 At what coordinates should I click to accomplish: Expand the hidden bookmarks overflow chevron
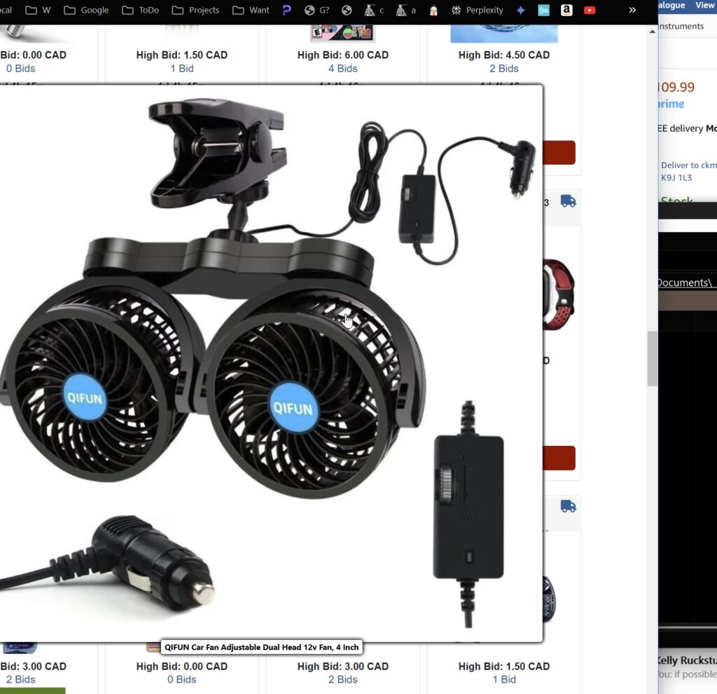click(x=632, y=11)
